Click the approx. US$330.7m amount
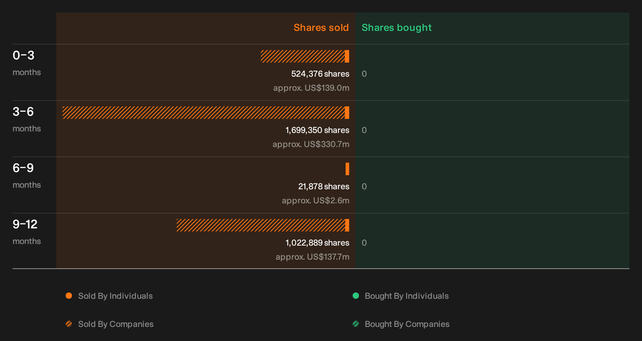Image resolution: width=642 pixels, height=341 pixels. pyautogui.click(x=311, y=144)
